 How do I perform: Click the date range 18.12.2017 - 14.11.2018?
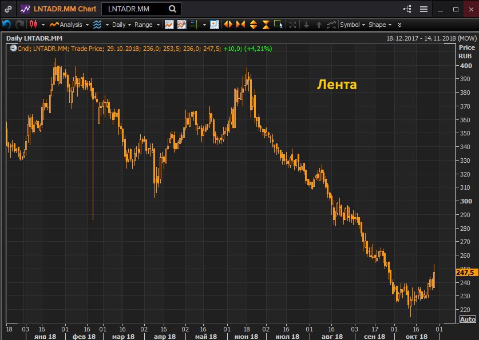421,38
